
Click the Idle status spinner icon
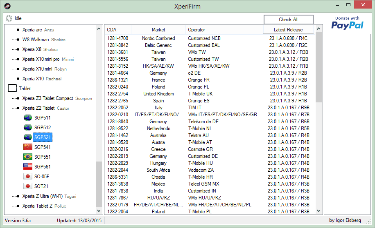pyautogui.click(x=9, y=18)
